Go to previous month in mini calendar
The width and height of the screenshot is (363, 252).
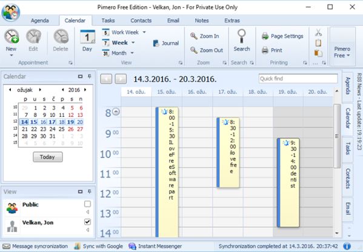(x=10, y=90)
